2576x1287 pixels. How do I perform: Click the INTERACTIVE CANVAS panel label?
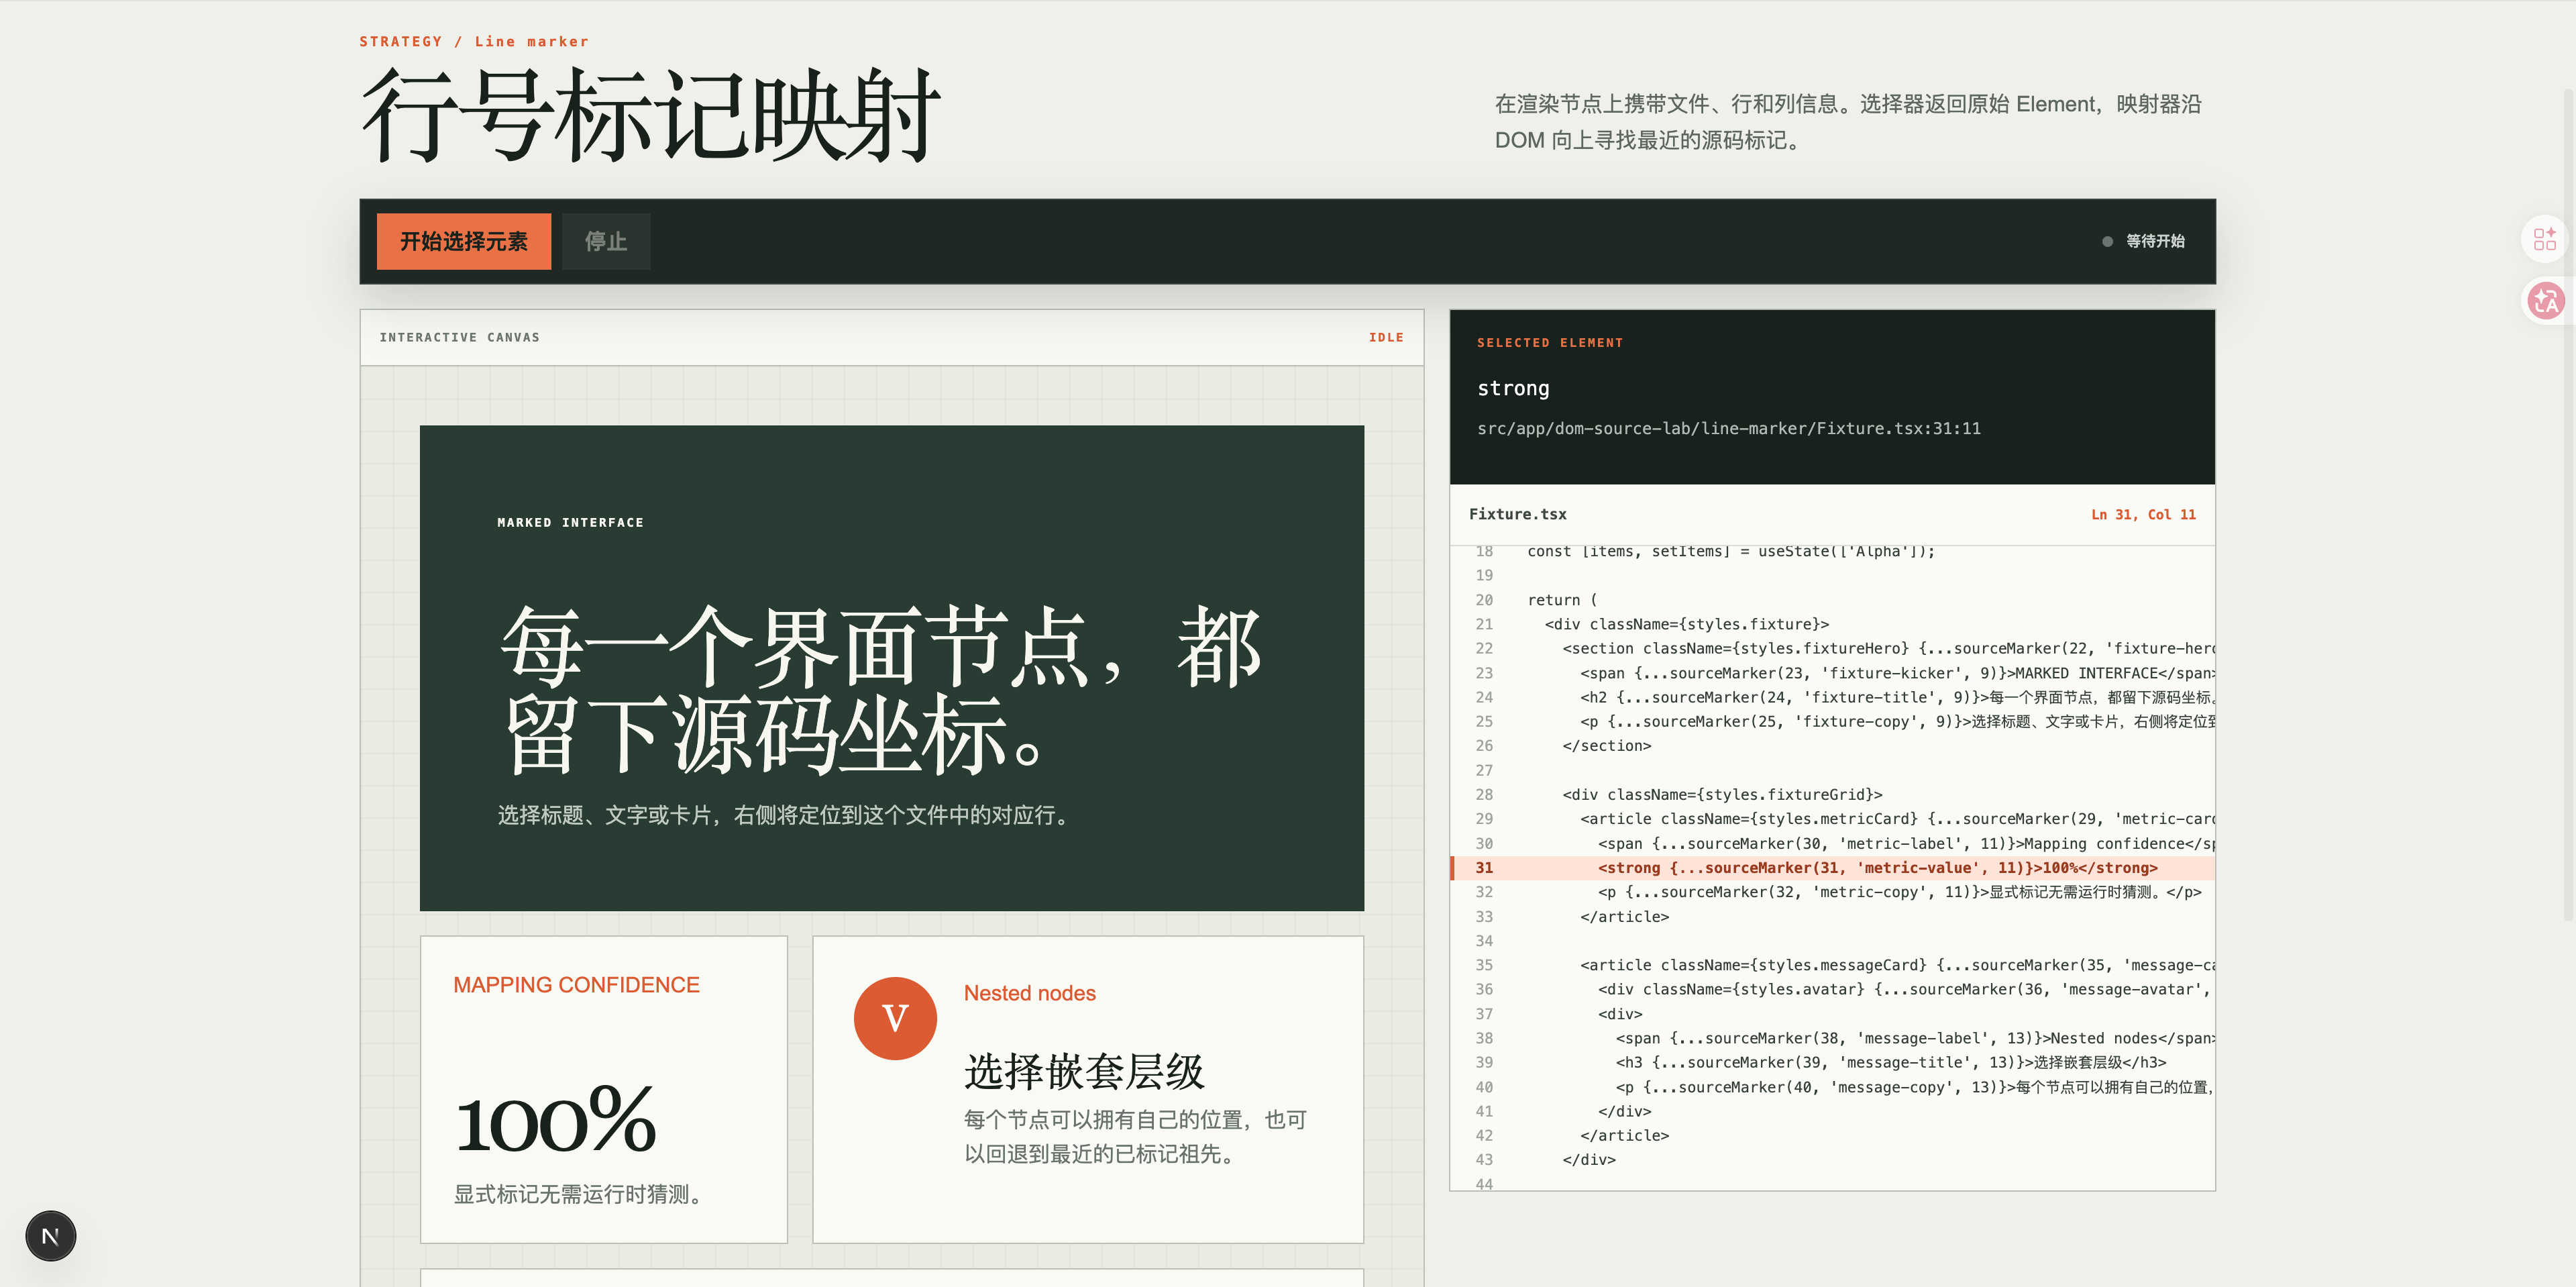point(459,337)
